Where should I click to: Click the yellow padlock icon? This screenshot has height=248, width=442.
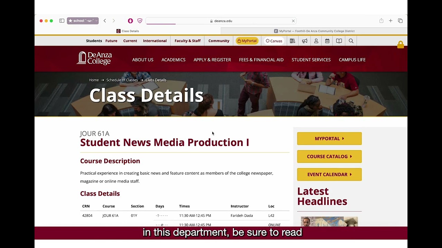[401, 44]
